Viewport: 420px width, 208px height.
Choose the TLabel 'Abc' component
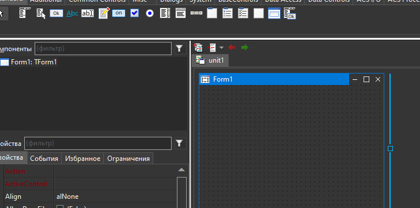tap(72, 13)
